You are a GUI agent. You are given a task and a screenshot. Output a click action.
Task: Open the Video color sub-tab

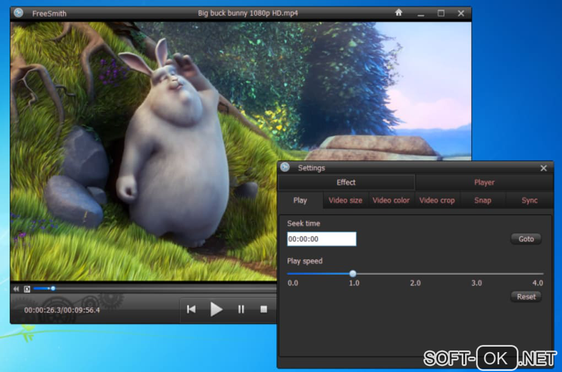click(391, 201)
